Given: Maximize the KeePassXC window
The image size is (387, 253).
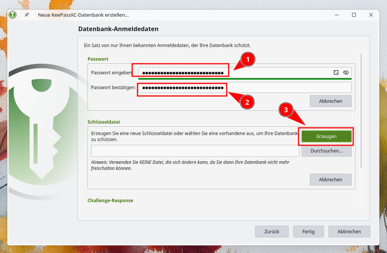Looking at the screenshot, I should click(354, 15).
